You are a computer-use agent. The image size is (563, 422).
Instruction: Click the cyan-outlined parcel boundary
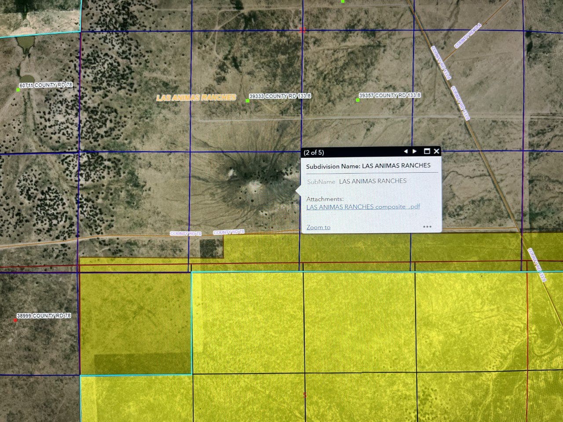(x=191, y=321)
